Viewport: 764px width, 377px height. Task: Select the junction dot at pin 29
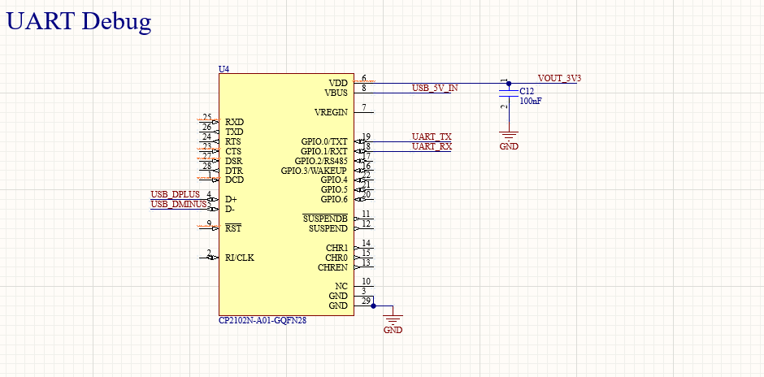click(373, 305)
